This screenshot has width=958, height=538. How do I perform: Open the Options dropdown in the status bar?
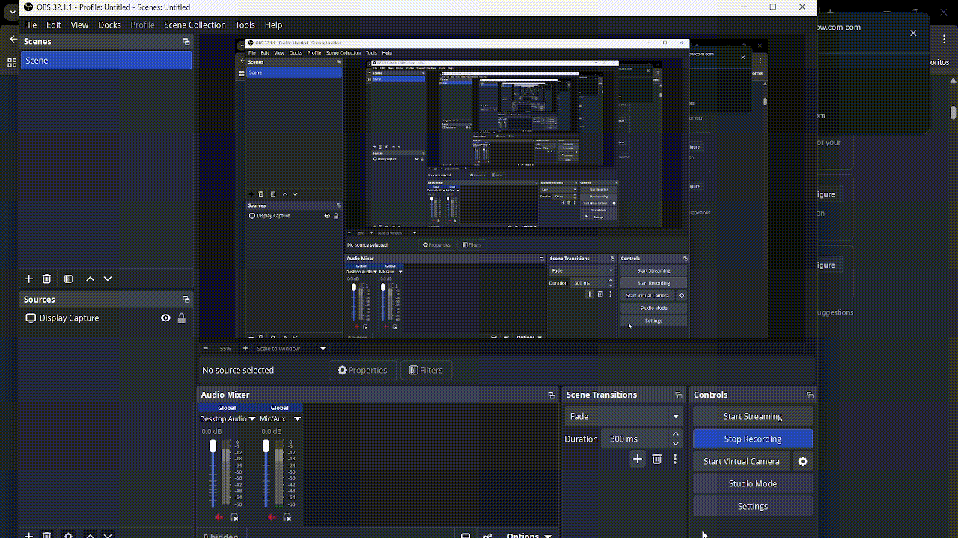point(529,534)
